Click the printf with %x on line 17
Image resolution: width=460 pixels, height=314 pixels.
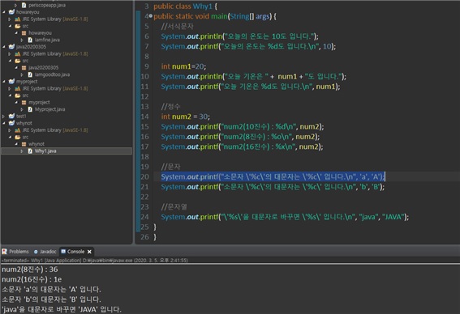[242, 146]
